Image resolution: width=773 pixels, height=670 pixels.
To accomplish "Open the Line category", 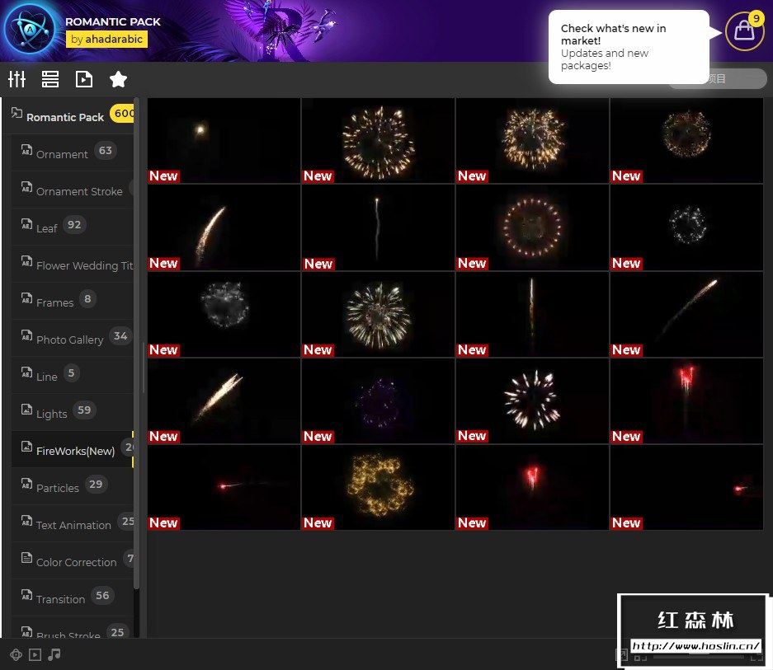I will click(73, 375).
